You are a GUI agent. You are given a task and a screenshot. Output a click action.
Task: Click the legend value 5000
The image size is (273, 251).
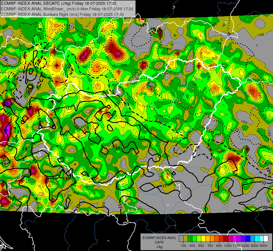coord(264,246)
